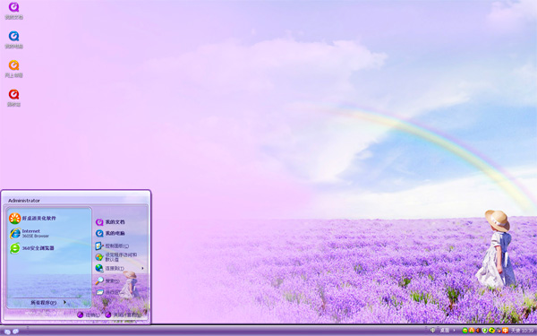Open 搜索 magnifier entry in start menu
Screen dimensions: 537x336
click(x=107, y=280)
